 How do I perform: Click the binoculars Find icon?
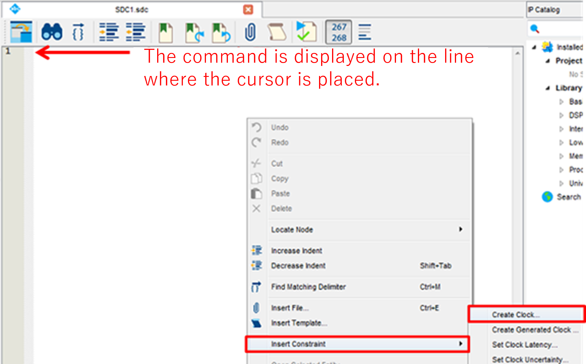(x=52, y=32)
